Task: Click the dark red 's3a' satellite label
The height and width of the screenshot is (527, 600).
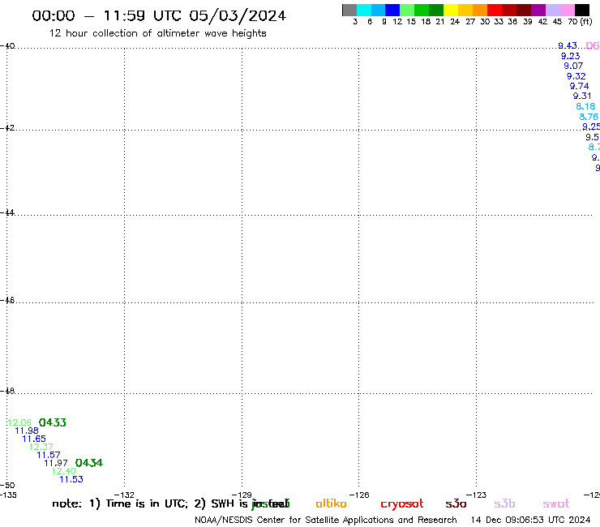Action: coord(456,504)
